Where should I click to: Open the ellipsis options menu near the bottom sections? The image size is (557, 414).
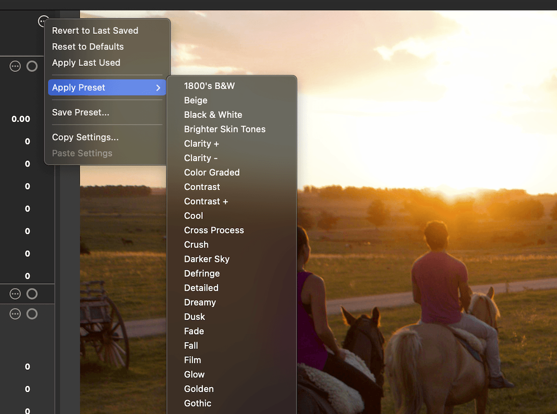[15, 294]
